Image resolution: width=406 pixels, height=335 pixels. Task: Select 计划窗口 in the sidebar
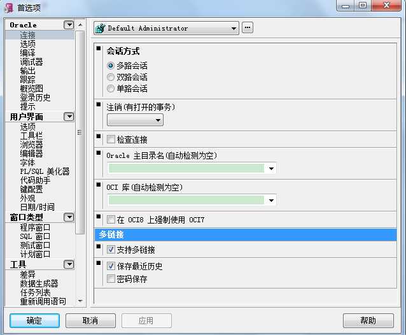[35, 254]
